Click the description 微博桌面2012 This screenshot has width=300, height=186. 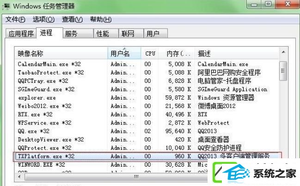pos(217,106)
